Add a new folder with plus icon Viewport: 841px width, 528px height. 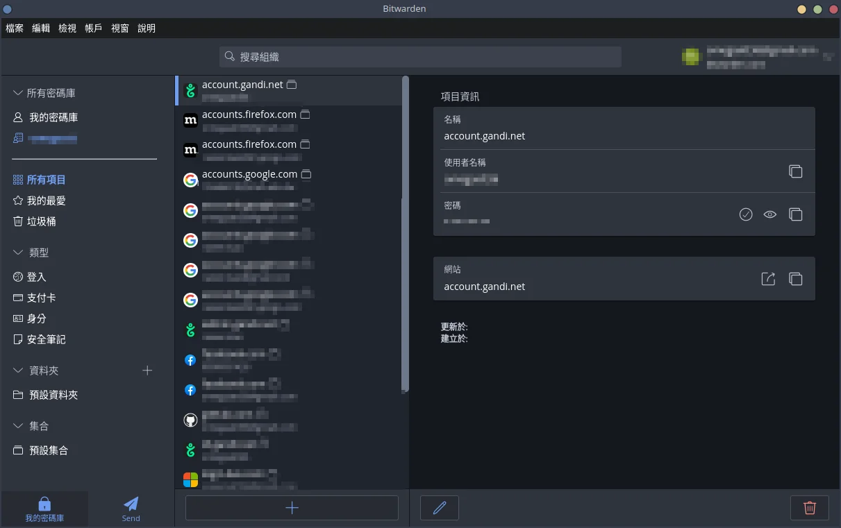pyautogui.click(x=147, y=371)
